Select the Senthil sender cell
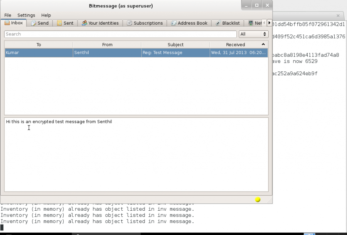Screen dimensions: 347x235 coord(107,53)
